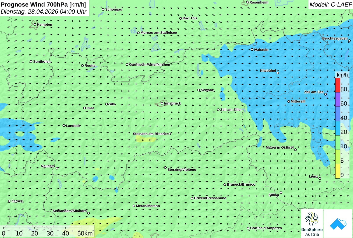Click the 'Bad Tölz' label
Viewport: 353px width, 238px height.
tap(190, 18)
